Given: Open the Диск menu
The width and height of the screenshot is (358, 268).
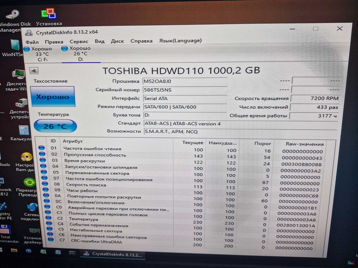Looking at the screenshot, I should 117,41.
